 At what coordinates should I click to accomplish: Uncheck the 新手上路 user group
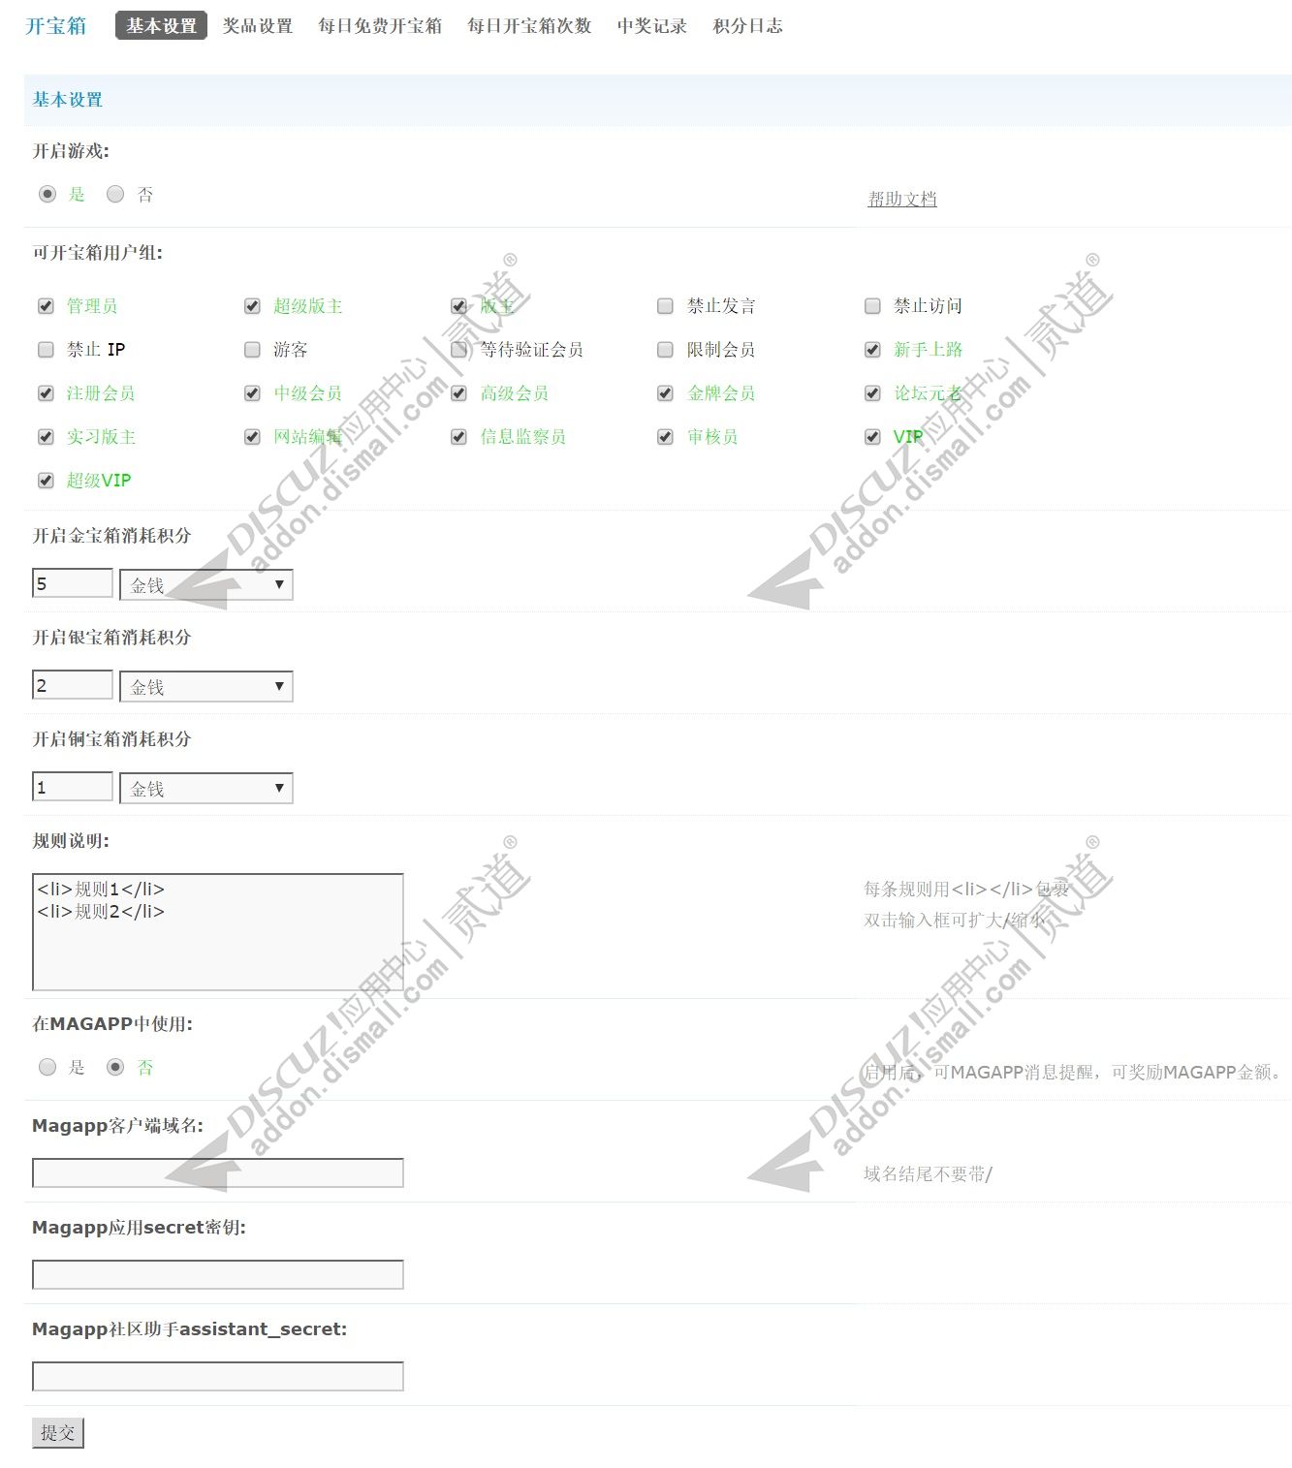click(872, 350)
